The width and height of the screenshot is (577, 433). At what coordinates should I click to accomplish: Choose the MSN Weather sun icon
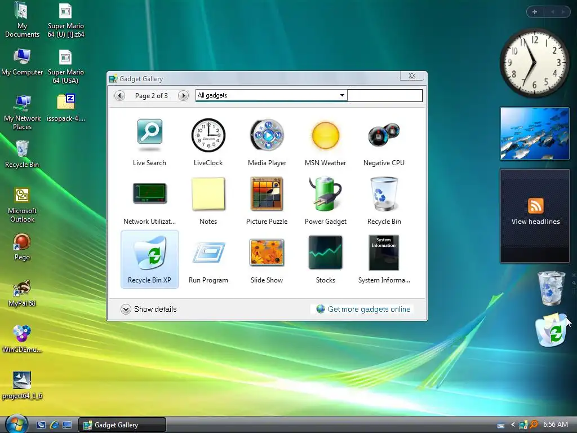[x=325, y=135]
